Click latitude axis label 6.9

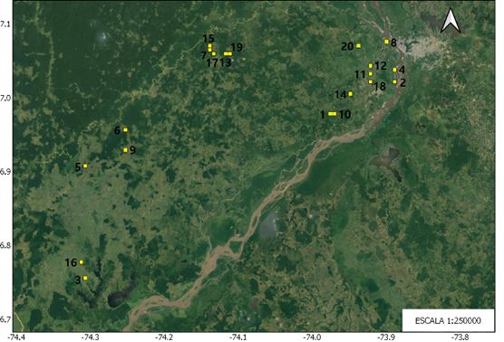click(x=5, y=172)
